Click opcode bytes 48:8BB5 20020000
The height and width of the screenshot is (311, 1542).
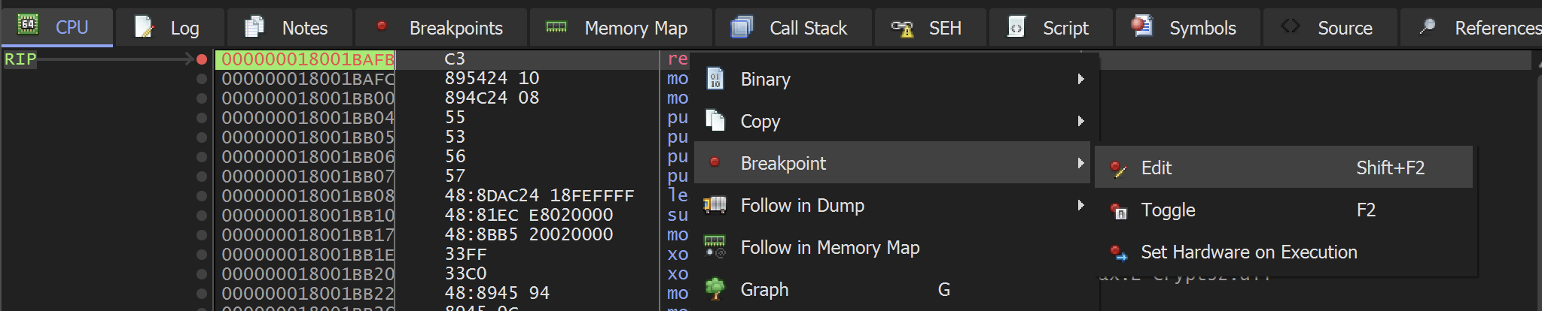(x=529, y=234)
